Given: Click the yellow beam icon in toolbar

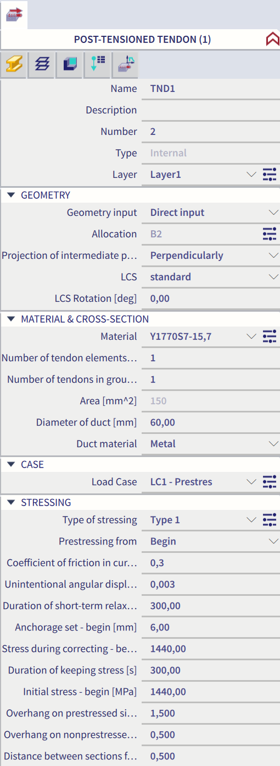Looking at the screenshot, I should coord(14,65).
